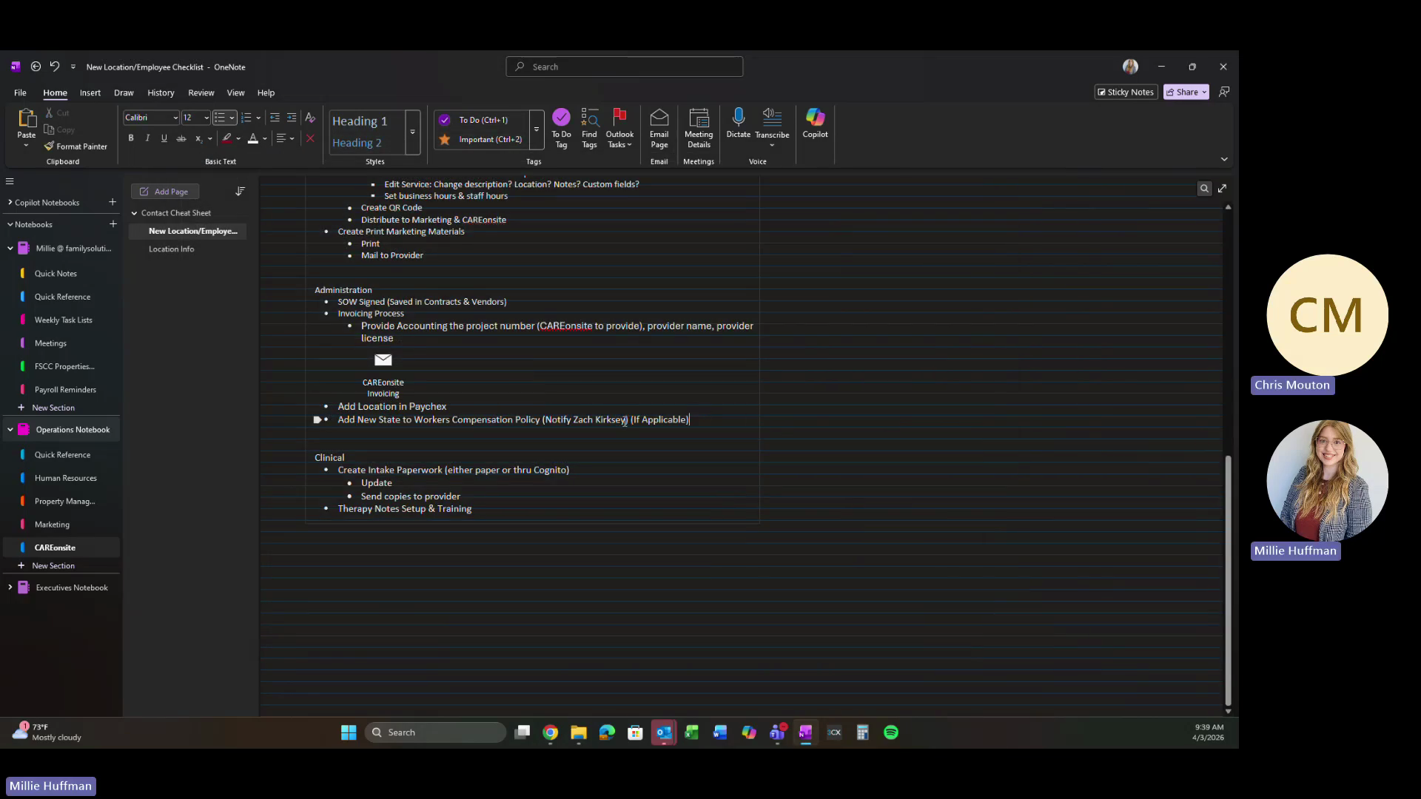This screenshot has height=799, width=1421.
Task: Switch to the View tab
Action: tap(235, 92)
